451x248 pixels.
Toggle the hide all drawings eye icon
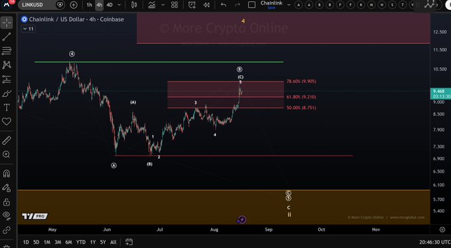(7, 215)
